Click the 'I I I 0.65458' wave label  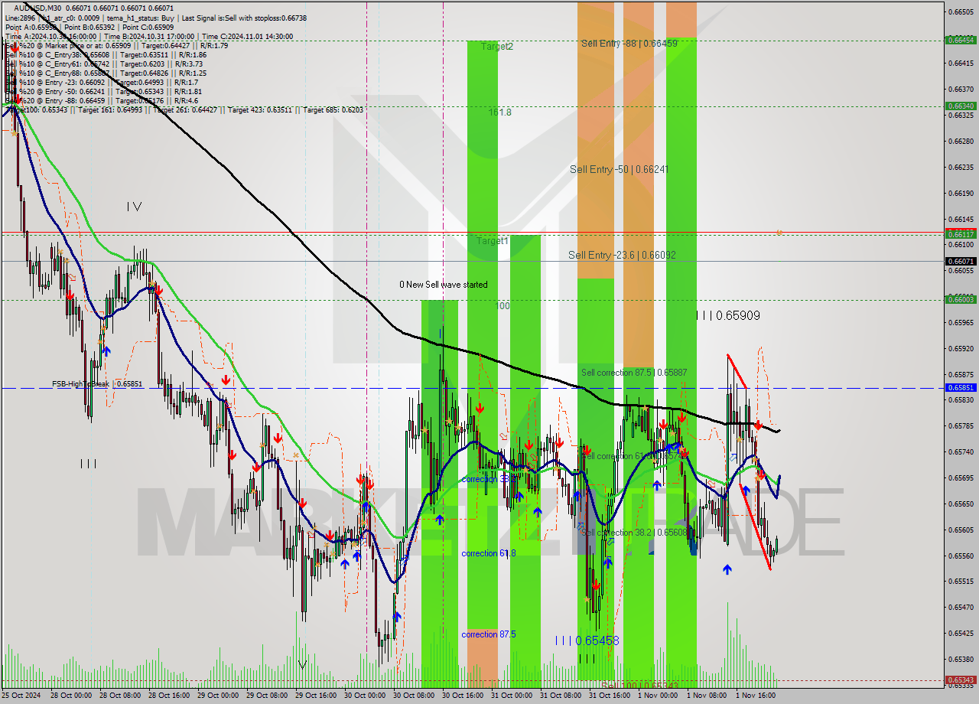tap(587, 640)
